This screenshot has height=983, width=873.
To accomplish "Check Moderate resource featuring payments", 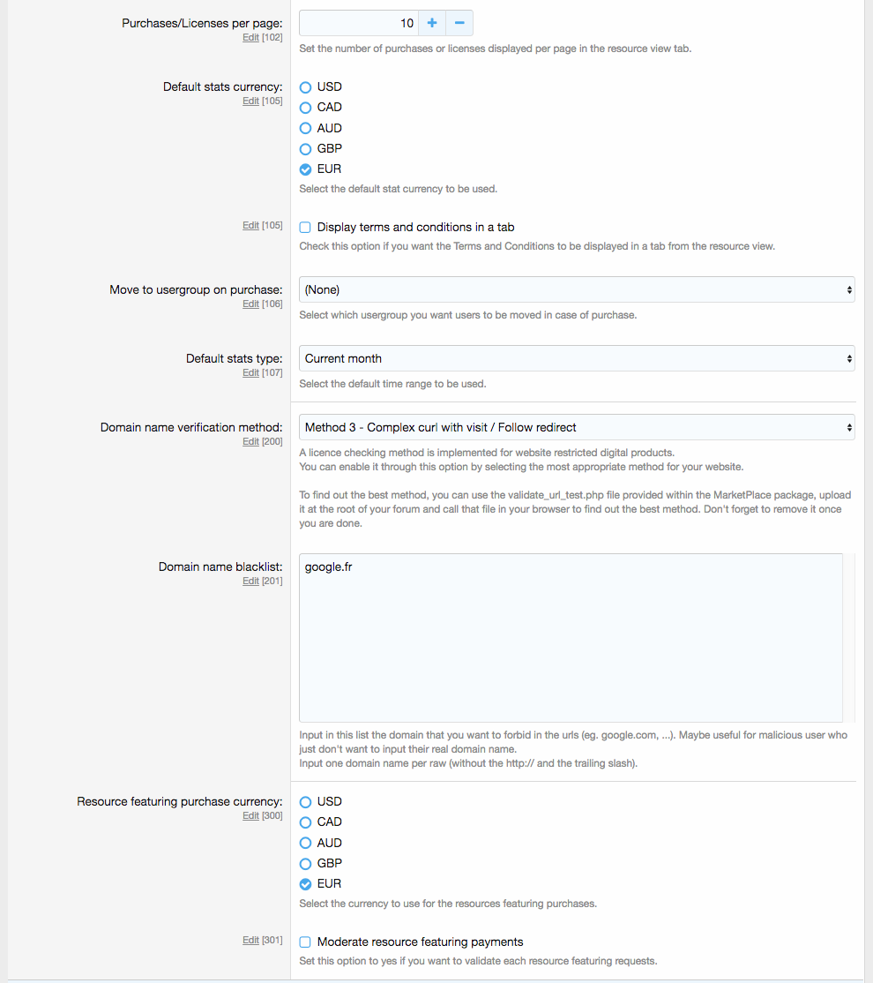I will (x=306, y=942).
